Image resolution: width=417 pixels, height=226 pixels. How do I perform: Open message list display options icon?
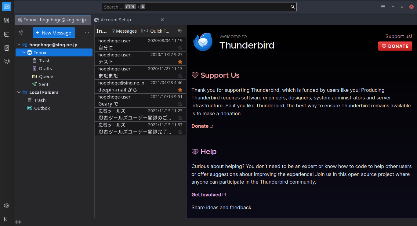click(179, 31)
